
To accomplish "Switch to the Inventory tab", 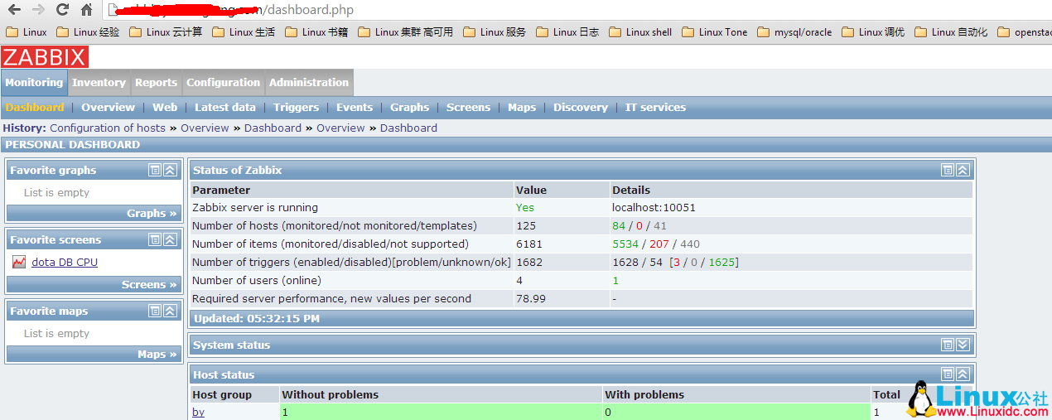I will click(99, 82).
